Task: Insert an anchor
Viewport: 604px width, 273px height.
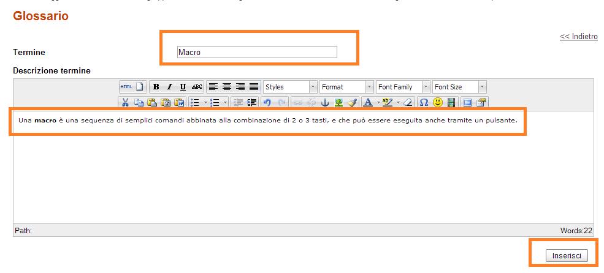Action: 325,103
